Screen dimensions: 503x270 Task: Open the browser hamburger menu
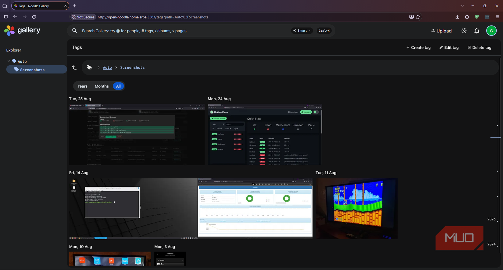pos(497,17)
